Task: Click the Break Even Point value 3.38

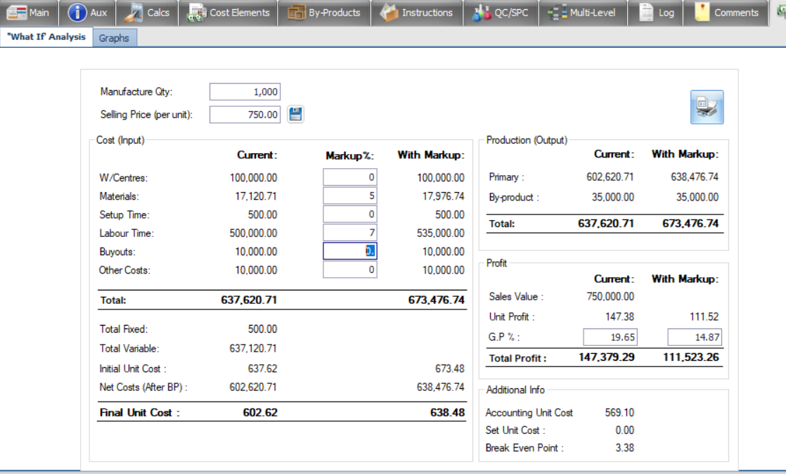Action: [x=624, y=447]
